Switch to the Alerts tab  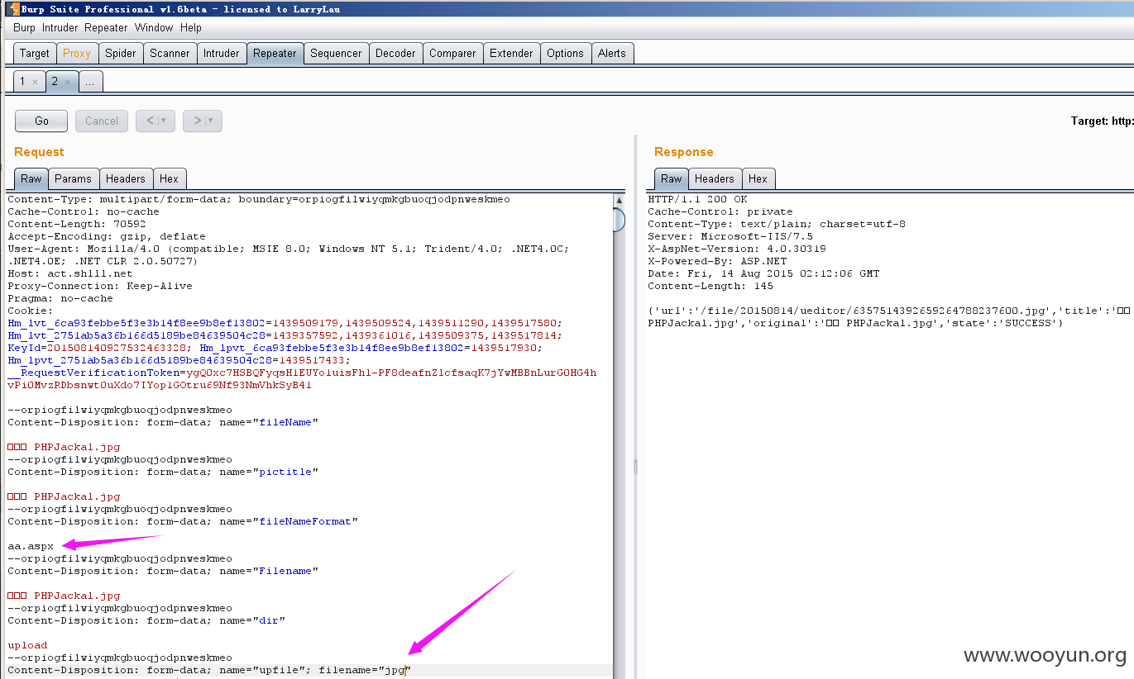click(x=612, y=53)
